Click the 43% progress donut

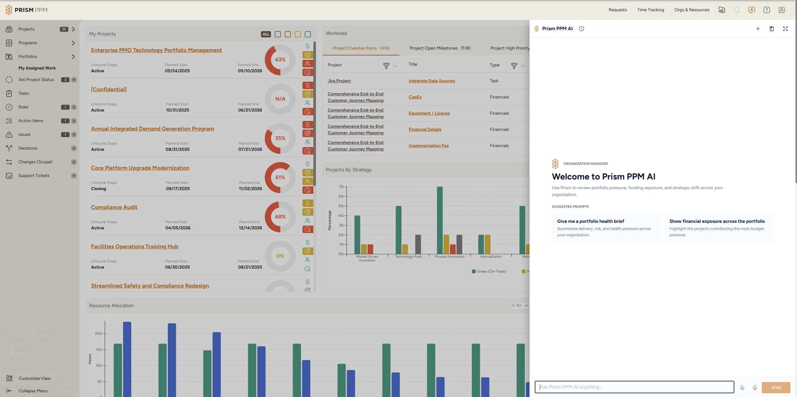280,60
